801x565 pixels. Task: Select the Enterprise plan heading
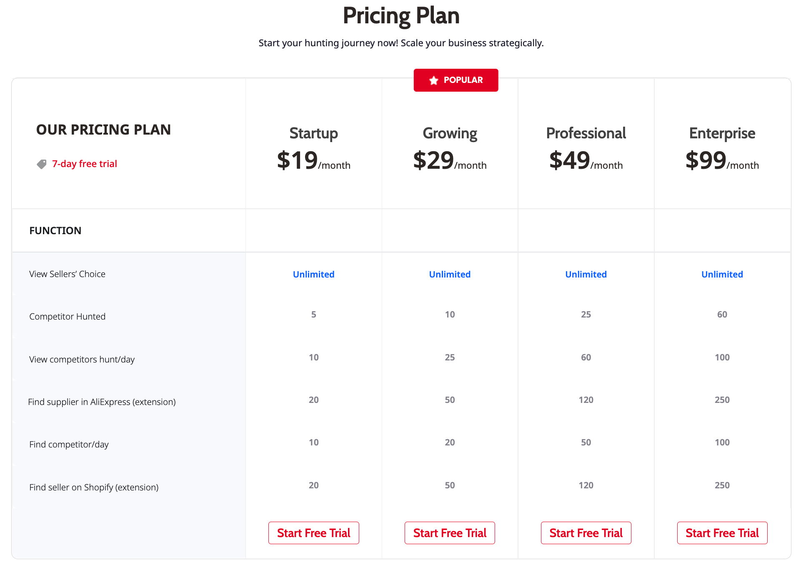(x=722, y=133)
